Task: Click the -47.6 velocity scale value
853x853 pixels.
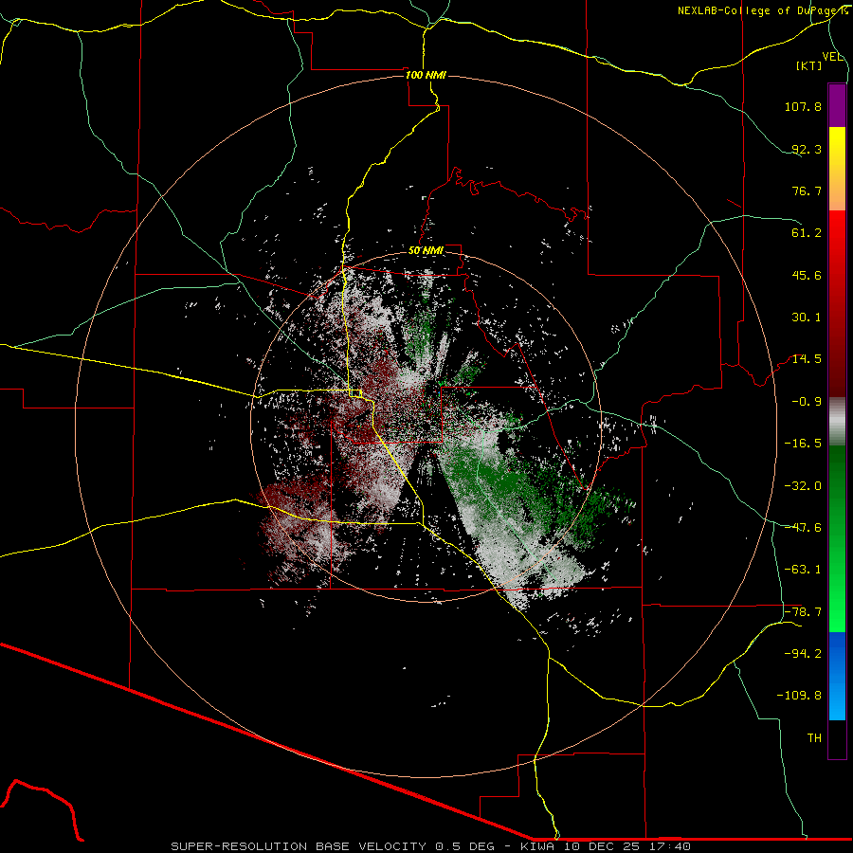Action: [x=803, y=528]
